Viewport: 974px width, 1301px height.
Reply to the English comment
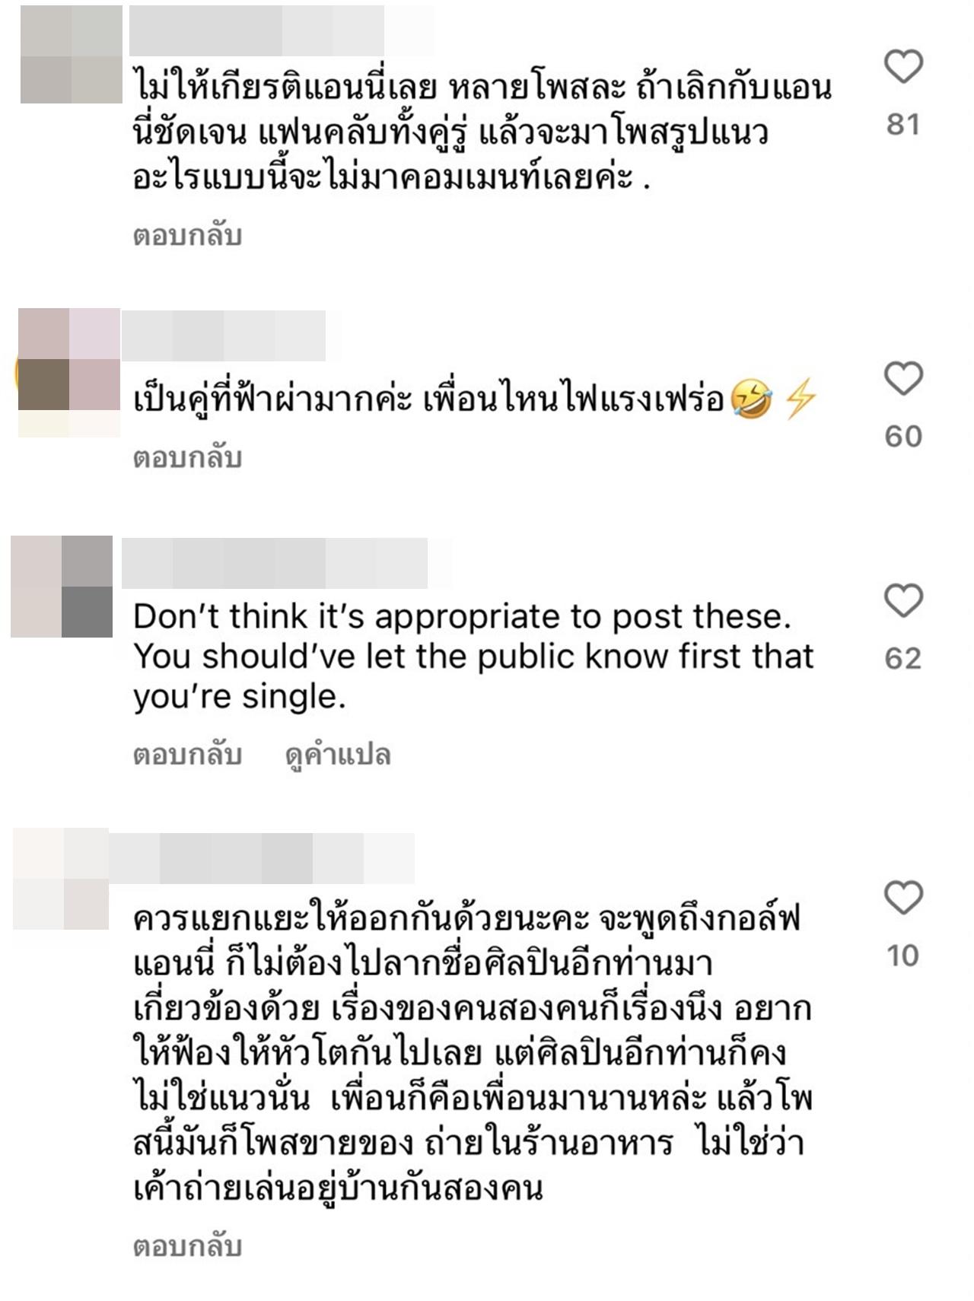[187, 755]
